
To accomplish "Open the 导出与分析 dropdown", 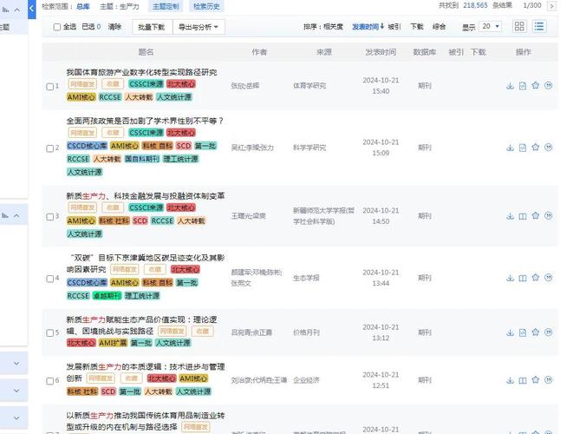I will coord(199,27).
